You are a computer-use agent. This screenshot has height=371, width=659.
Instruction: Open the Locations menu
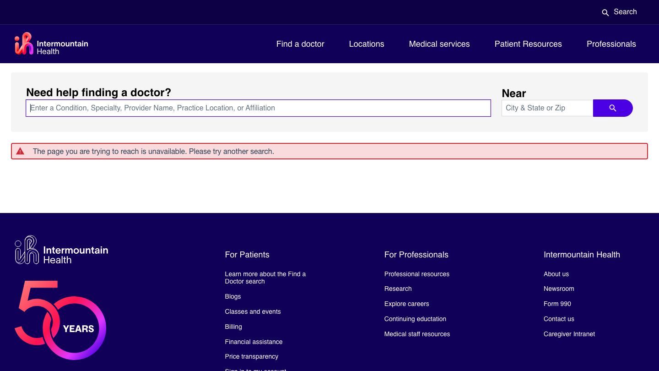pyautogui.click(x=366, y=44)
